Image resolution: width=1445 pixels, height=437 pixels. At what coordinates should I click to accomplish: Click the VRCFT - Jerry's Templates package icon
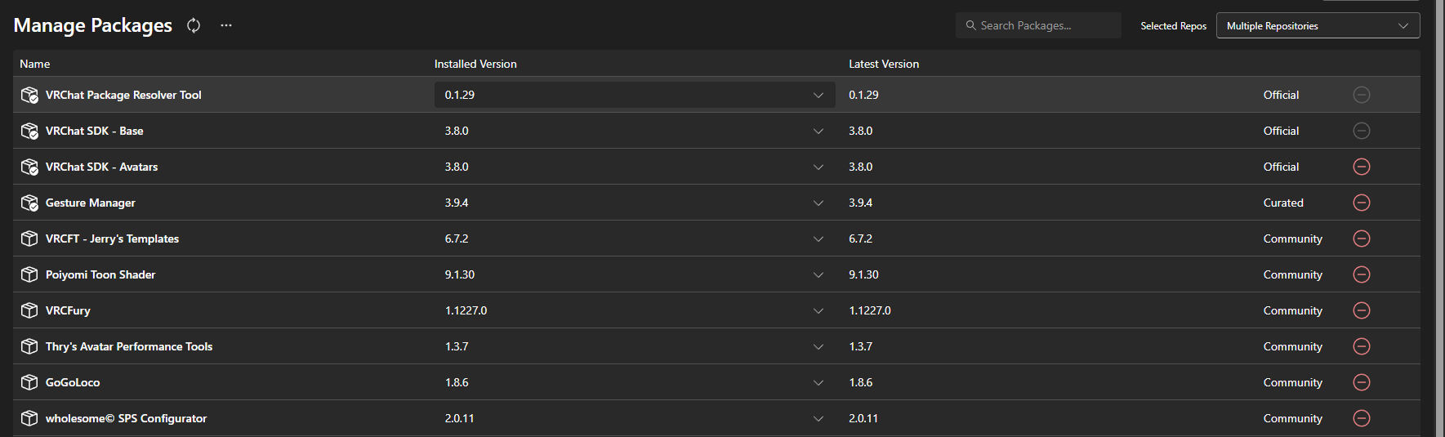click(29, 239)
